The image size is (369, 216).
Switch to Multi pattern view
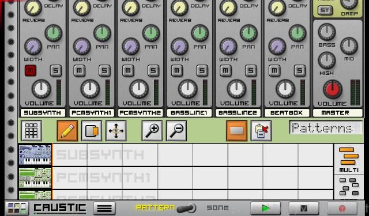pos(349,160)
